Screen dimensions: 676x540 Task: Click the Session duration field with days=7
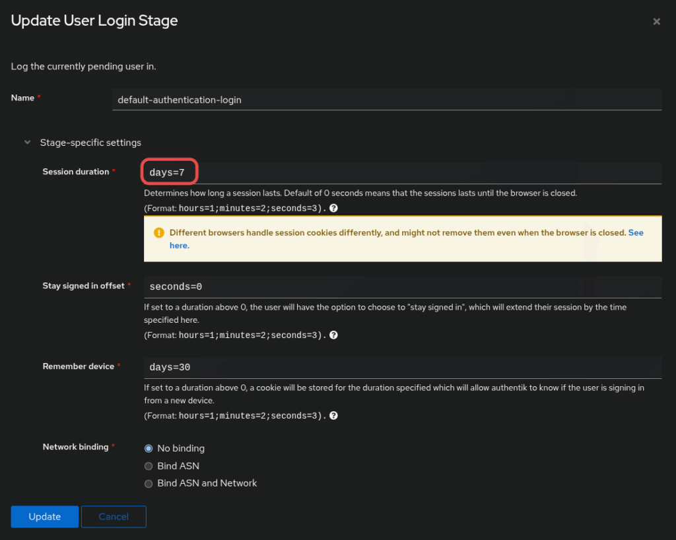point(401,173)
